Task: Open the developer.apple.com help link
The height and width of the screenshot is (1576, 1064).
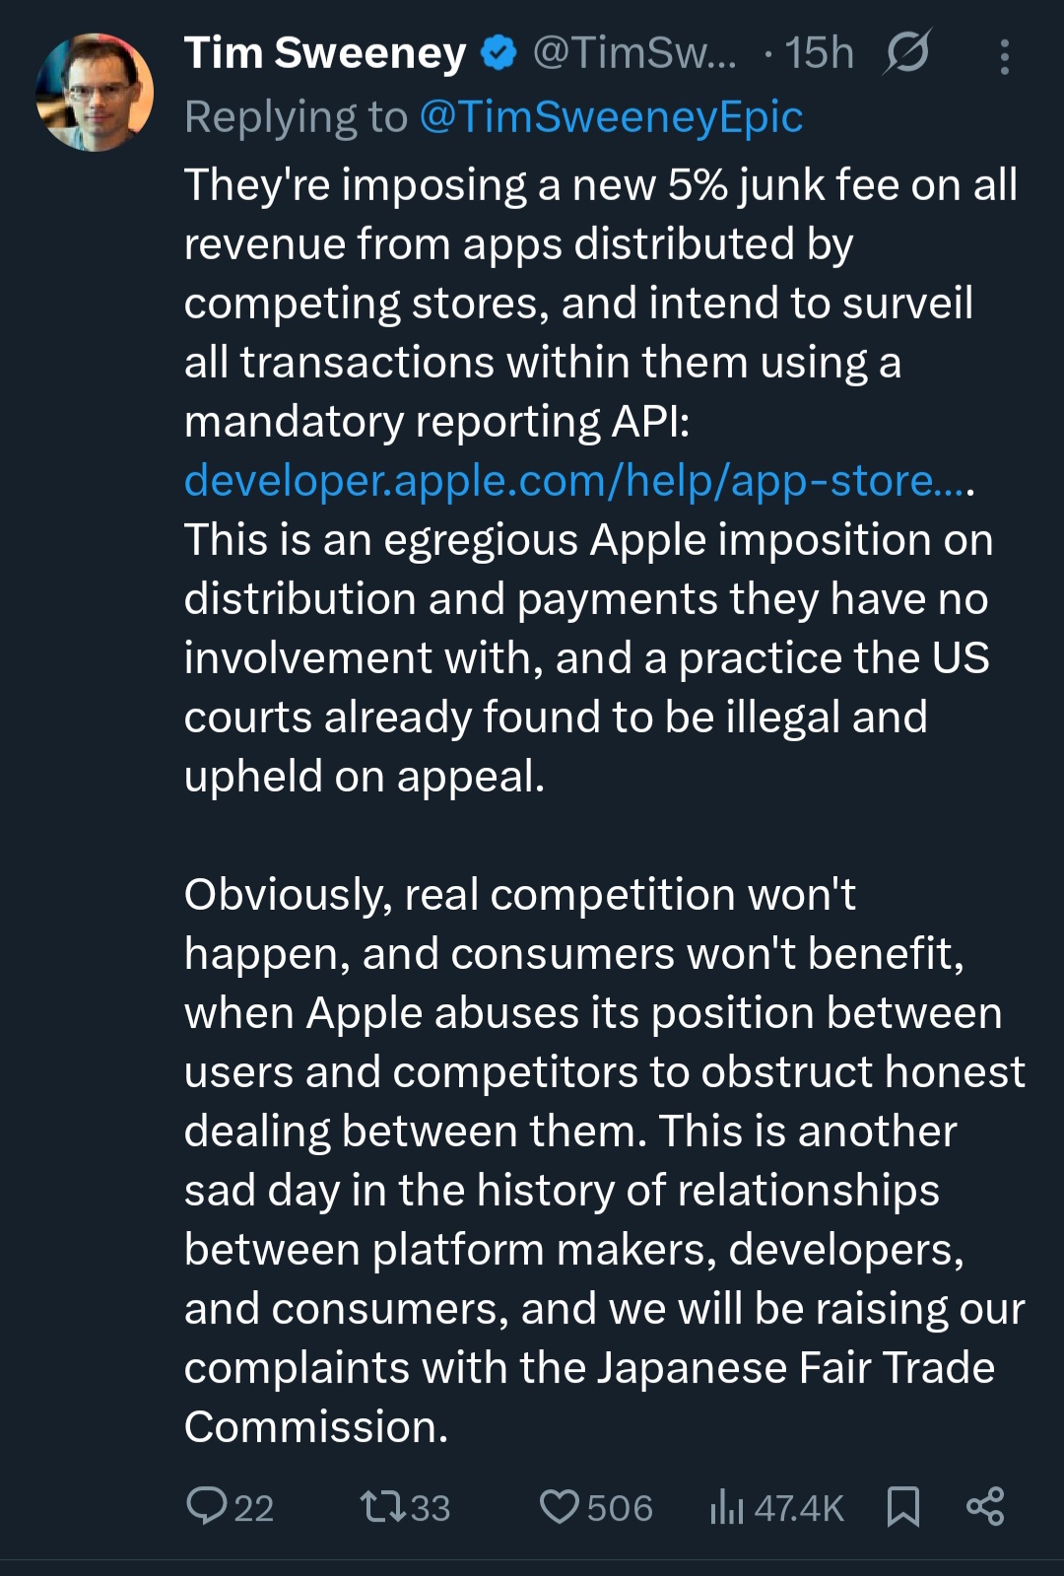Action: [x=576, y=481]
